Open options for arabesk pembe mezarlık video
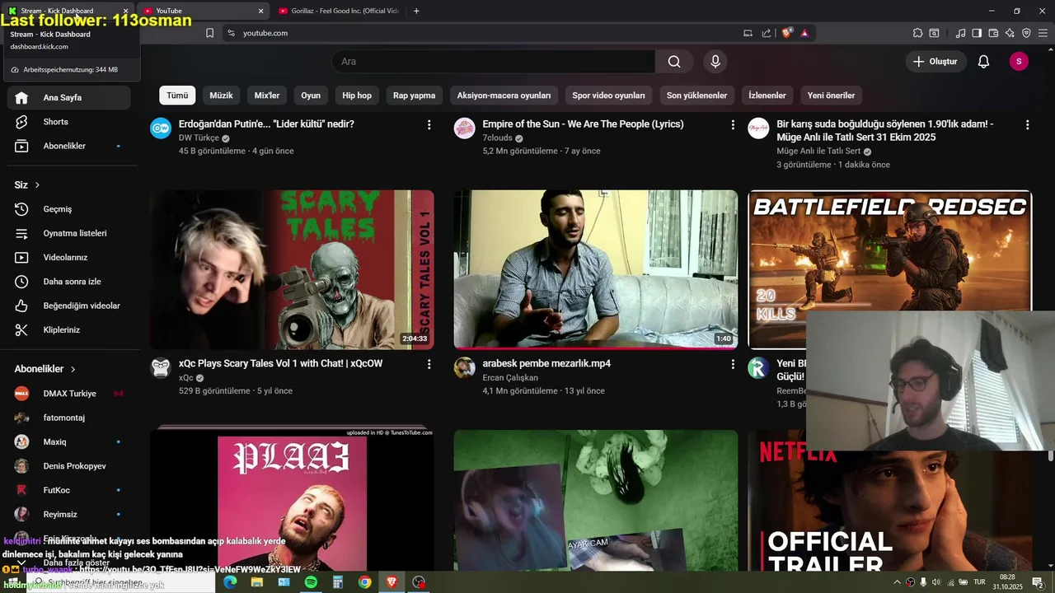The image size is (1055, 593). (x=733, y=364)
